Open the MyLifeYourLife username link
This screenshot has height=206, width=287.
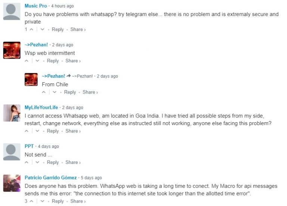(x=41, y=108)
